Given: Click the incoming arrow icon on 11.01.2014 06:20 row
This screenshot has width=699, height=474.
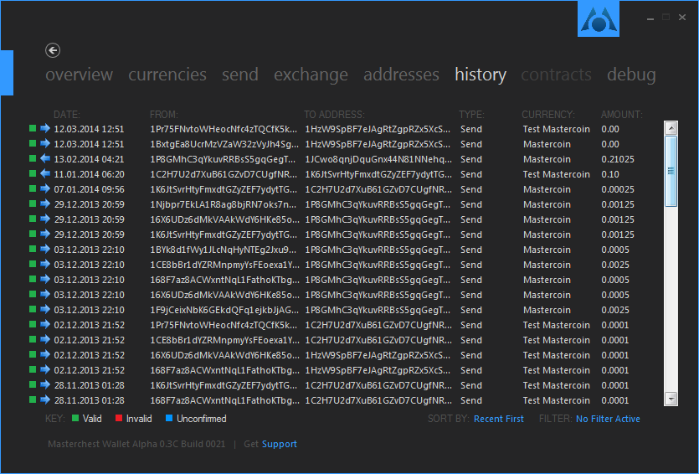Looking at the screenshot, I should (45, 173).
